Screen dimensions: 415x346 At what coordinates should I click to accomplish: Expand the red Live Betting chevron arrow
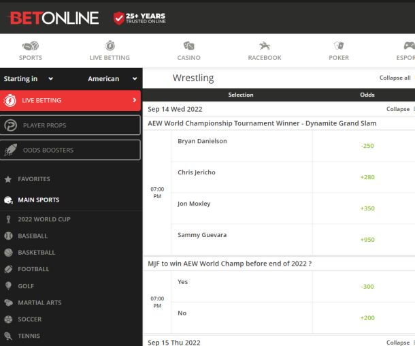135,100
